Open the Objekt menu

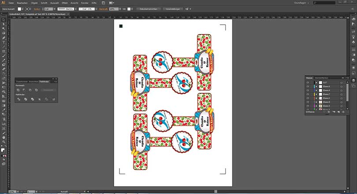click(34, 3)
